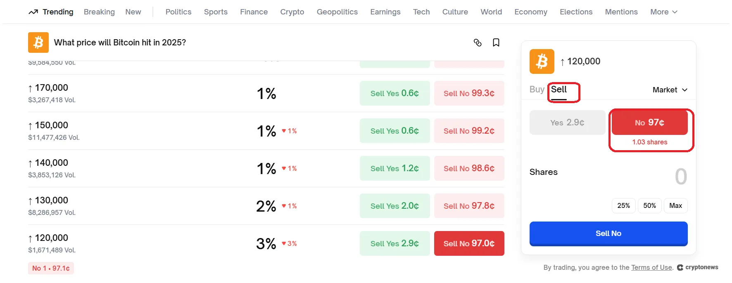Screen dimensions: 732x283
Task: Switch to the Buy tab
Action: click(x=537, y=90)
